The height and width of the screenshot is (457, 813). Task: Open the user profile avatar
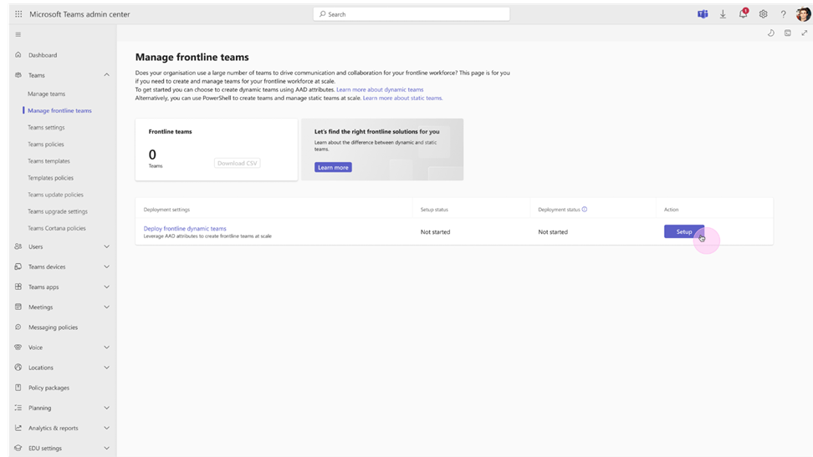803,14
